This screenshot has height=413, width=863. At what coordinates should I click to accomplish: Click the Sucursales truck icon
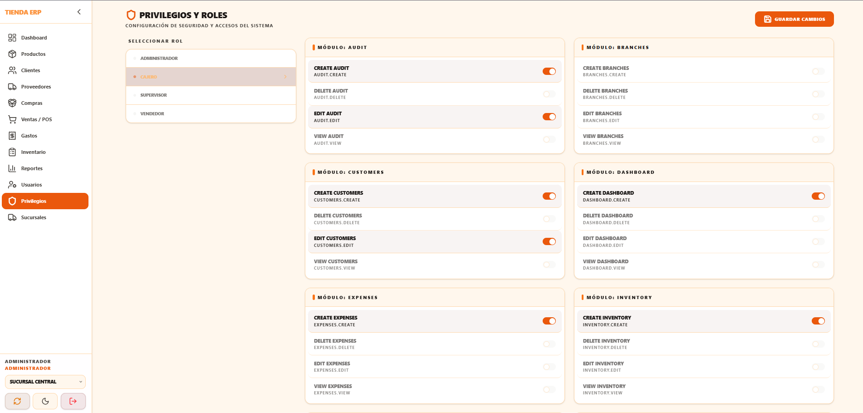click(12, 217)
